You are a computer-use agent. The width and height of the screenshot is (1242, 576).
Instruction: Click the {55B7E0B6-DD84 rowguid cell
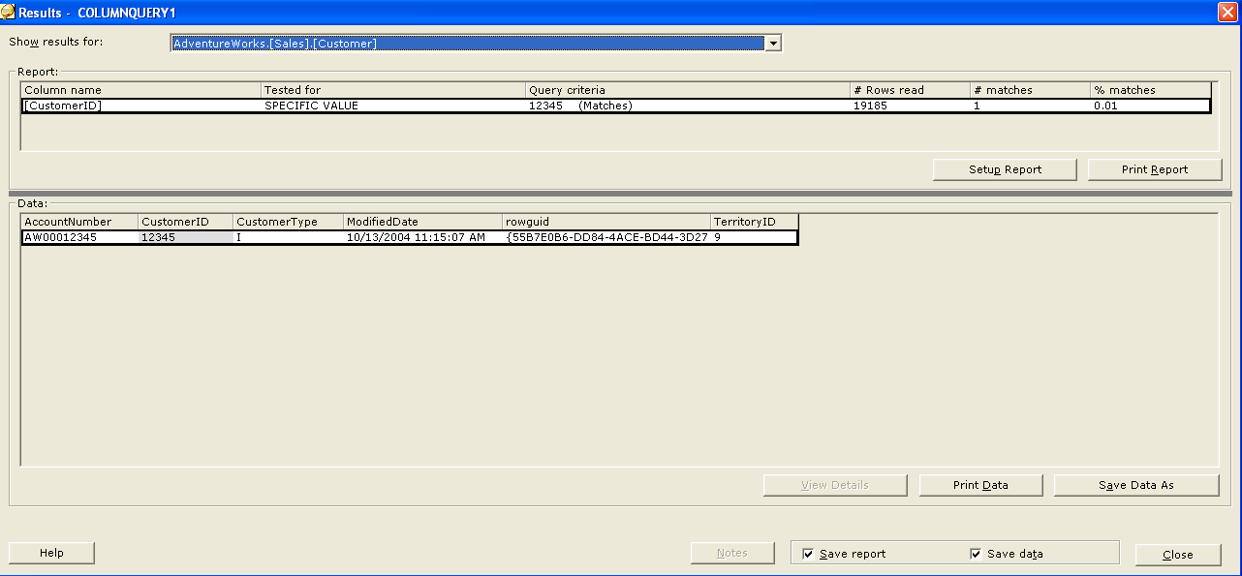[606, 237]
